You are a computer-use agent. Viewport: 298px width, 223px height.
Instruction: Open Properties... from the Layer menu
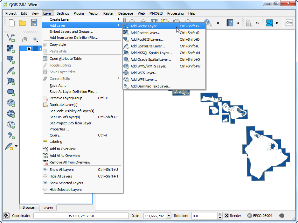[82, 129]
